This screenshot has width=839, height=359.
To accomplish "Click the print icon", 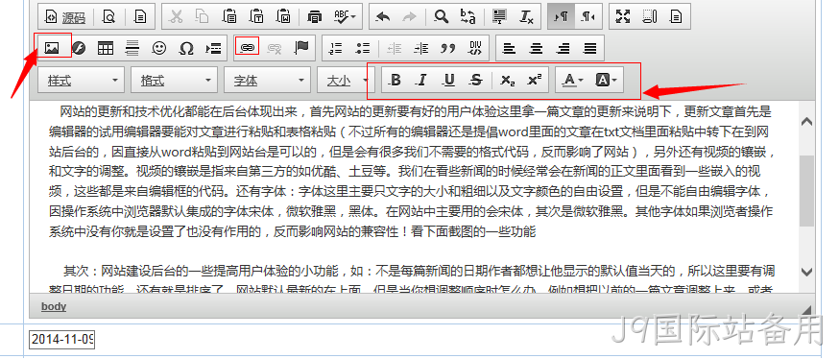I will [x=315, y=16].
